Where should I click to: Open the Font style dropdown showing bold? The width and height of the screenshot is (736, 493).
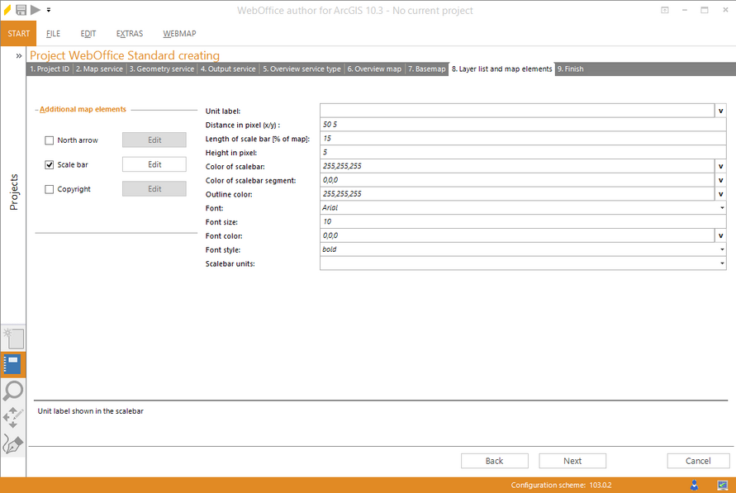(x=721, y=249)
